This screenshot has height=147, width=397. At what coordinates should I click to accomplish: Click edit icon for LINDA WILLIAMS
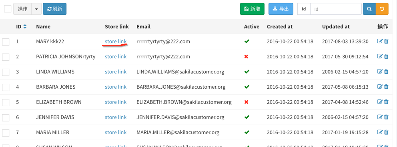[x=380, y=72]
